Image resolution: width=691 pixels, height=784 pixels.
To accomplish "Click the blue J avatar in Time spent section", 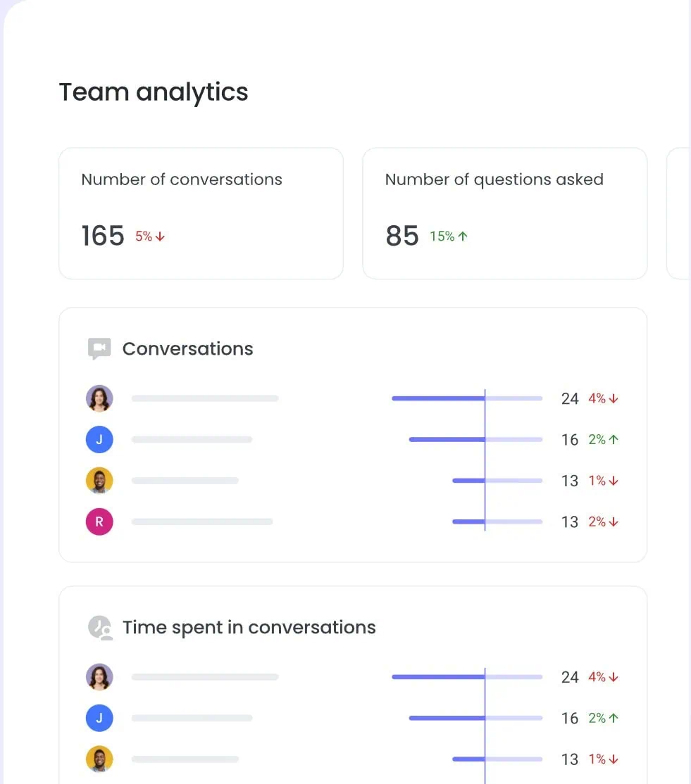I will (99, 718).
